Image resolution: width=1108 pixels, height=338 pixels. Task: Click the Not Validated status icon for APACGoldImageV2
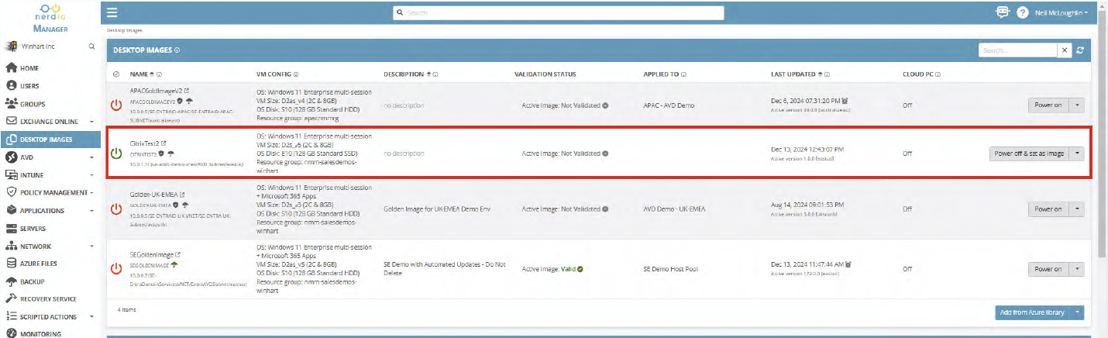605,104
